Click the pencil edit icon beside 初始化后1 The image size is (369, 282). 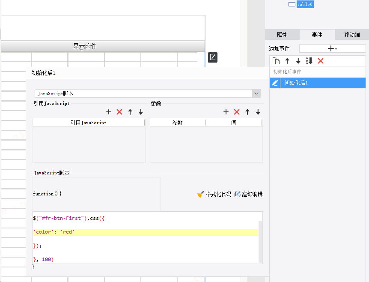tap(275, 83)
